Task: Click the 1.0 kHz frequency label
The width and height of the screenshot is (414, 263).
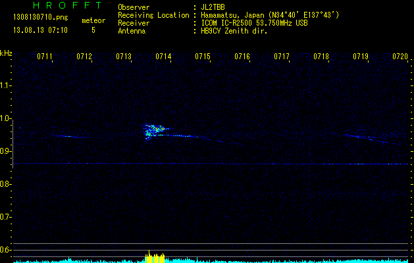Action: click(x=6, y=118)
